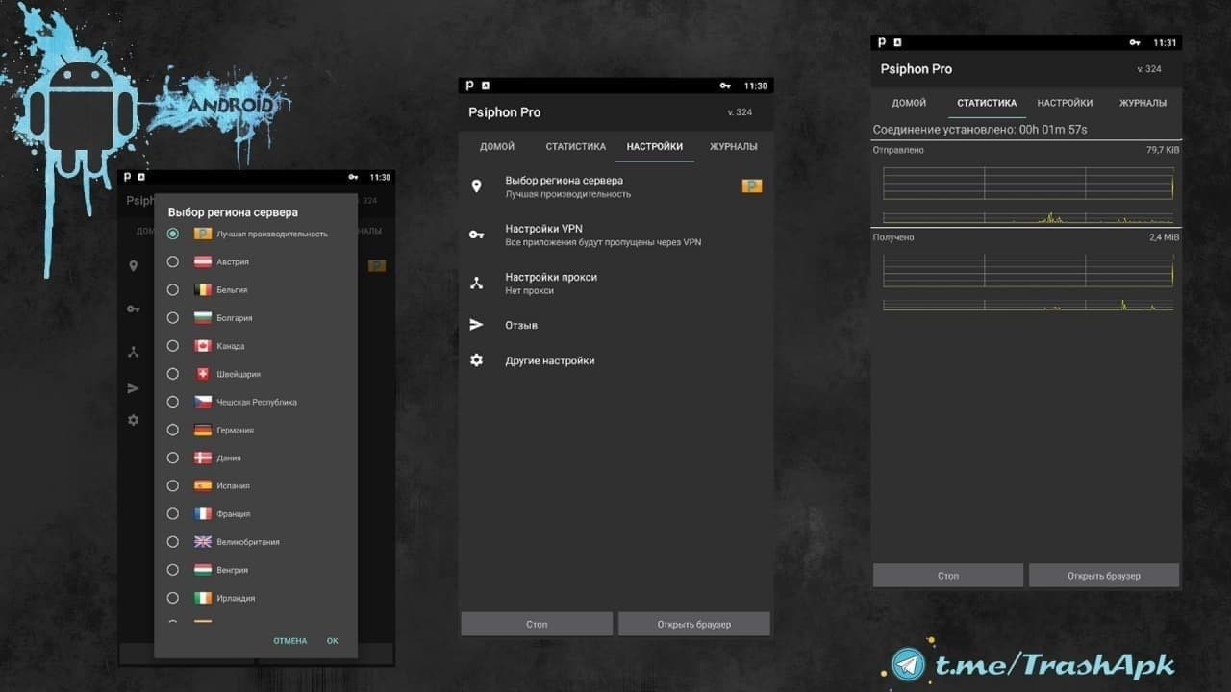Click the gear icon beside Другие настройки
The height and width of the screenshot is (692, 1231).
click(476, 360)
